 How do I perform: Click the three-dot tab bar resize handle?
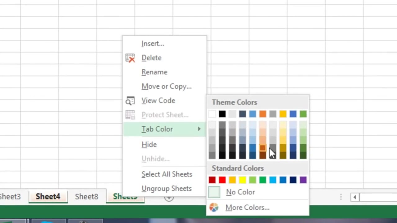point(341,197)
